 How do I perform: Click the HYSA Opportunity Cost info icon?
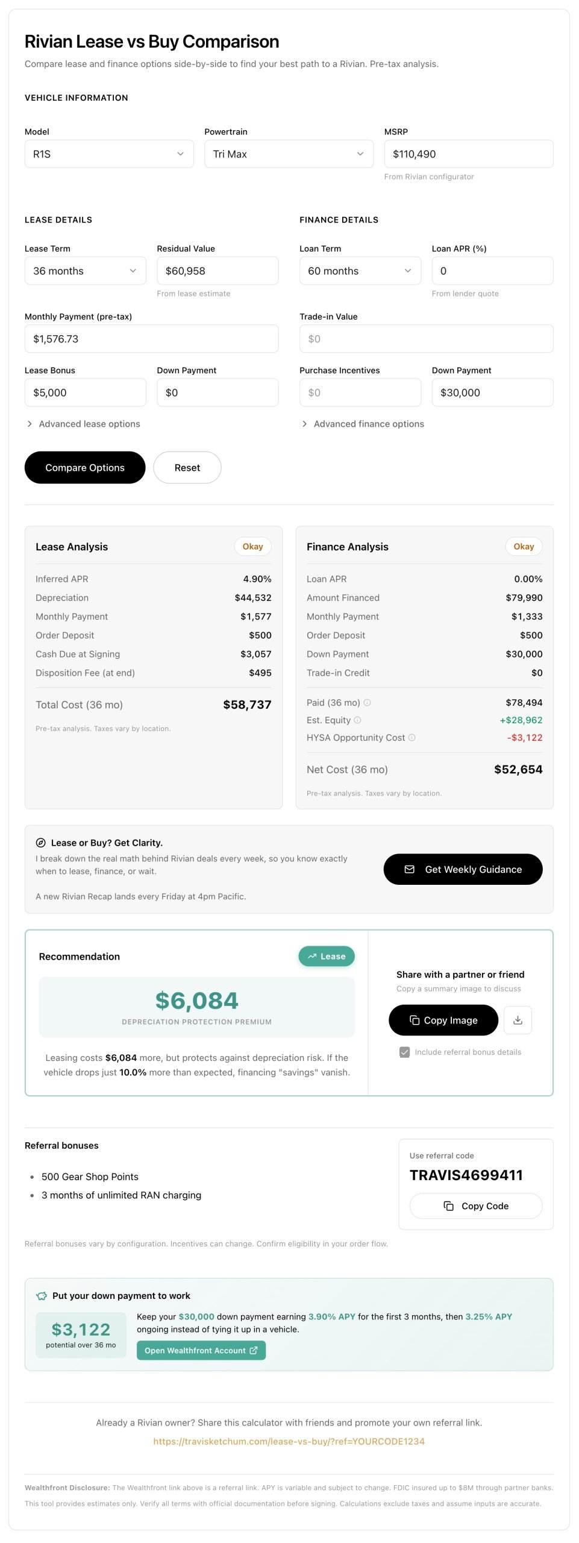412,738
